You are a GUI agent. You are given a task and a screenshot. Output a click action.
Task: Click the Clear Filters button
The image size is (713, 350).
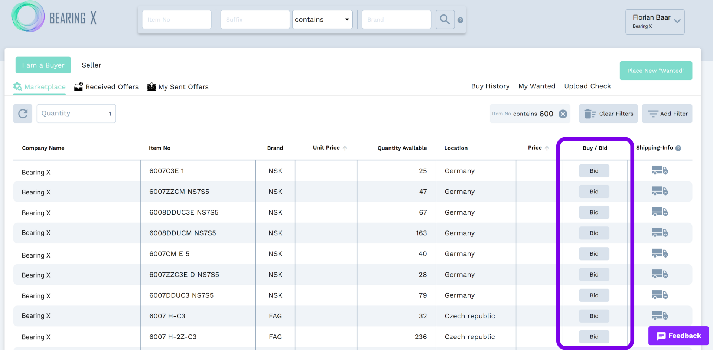point(608,114)
